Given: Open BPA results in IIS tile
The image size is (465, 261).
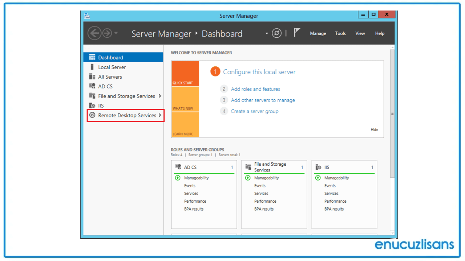Looking at the screenshot, I should tap(334, 209).
